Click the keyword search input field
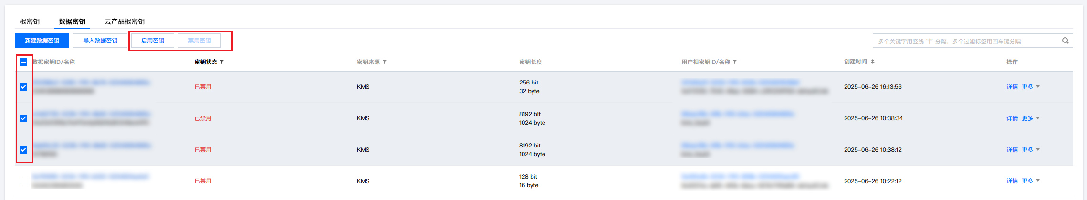The height and width of the screenshot is (200, 1087). pos(964,41)
